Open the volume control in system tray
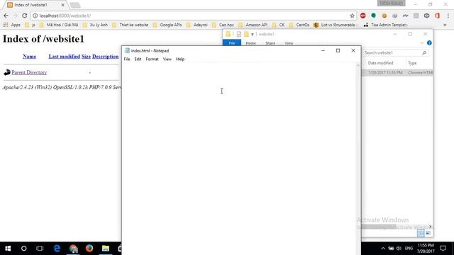 click(x=399, y=249)
